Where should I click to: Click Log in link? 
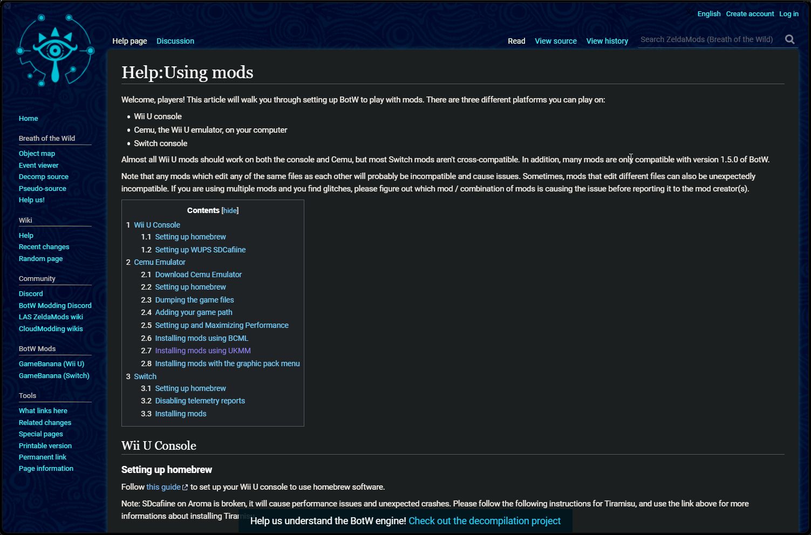(x=789, y=14)
